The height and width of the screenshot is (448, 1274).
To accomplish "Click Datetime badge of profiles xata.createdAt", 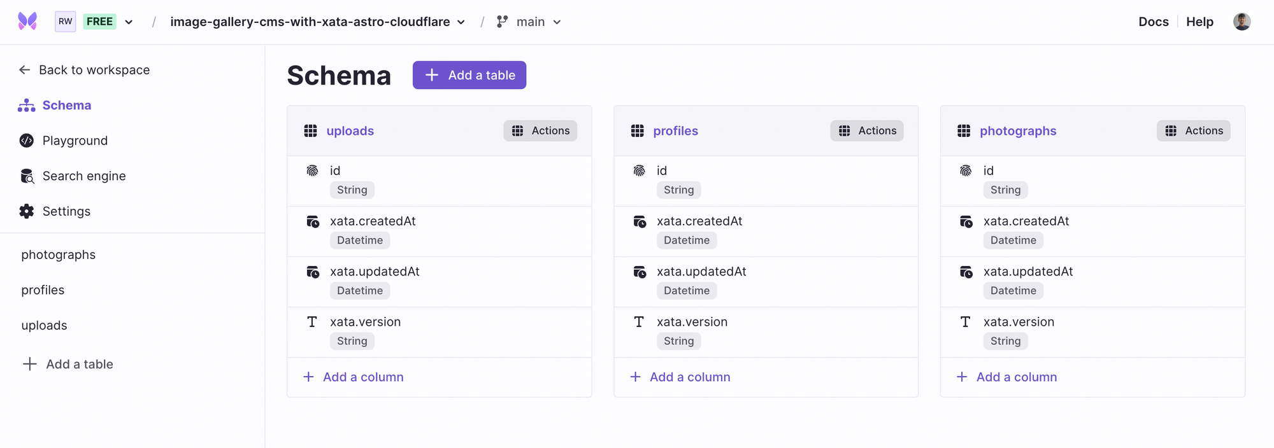I will pyautogui.click(x=687, y=240).
